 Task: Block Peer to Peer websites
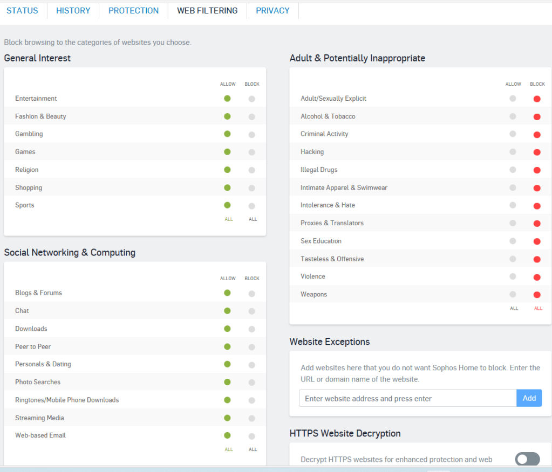(x=251, y=346)
